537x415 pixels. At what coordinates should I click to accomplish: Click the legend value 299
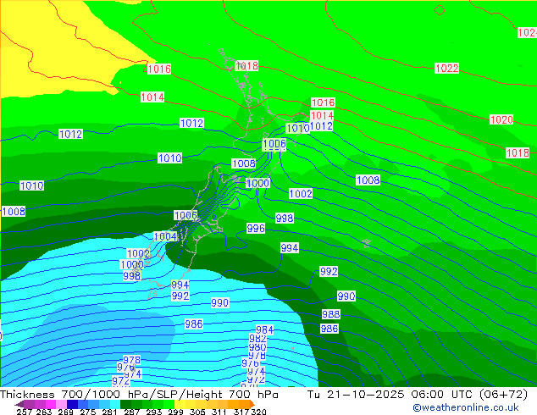pyautogui.click(x=175, y=412)
